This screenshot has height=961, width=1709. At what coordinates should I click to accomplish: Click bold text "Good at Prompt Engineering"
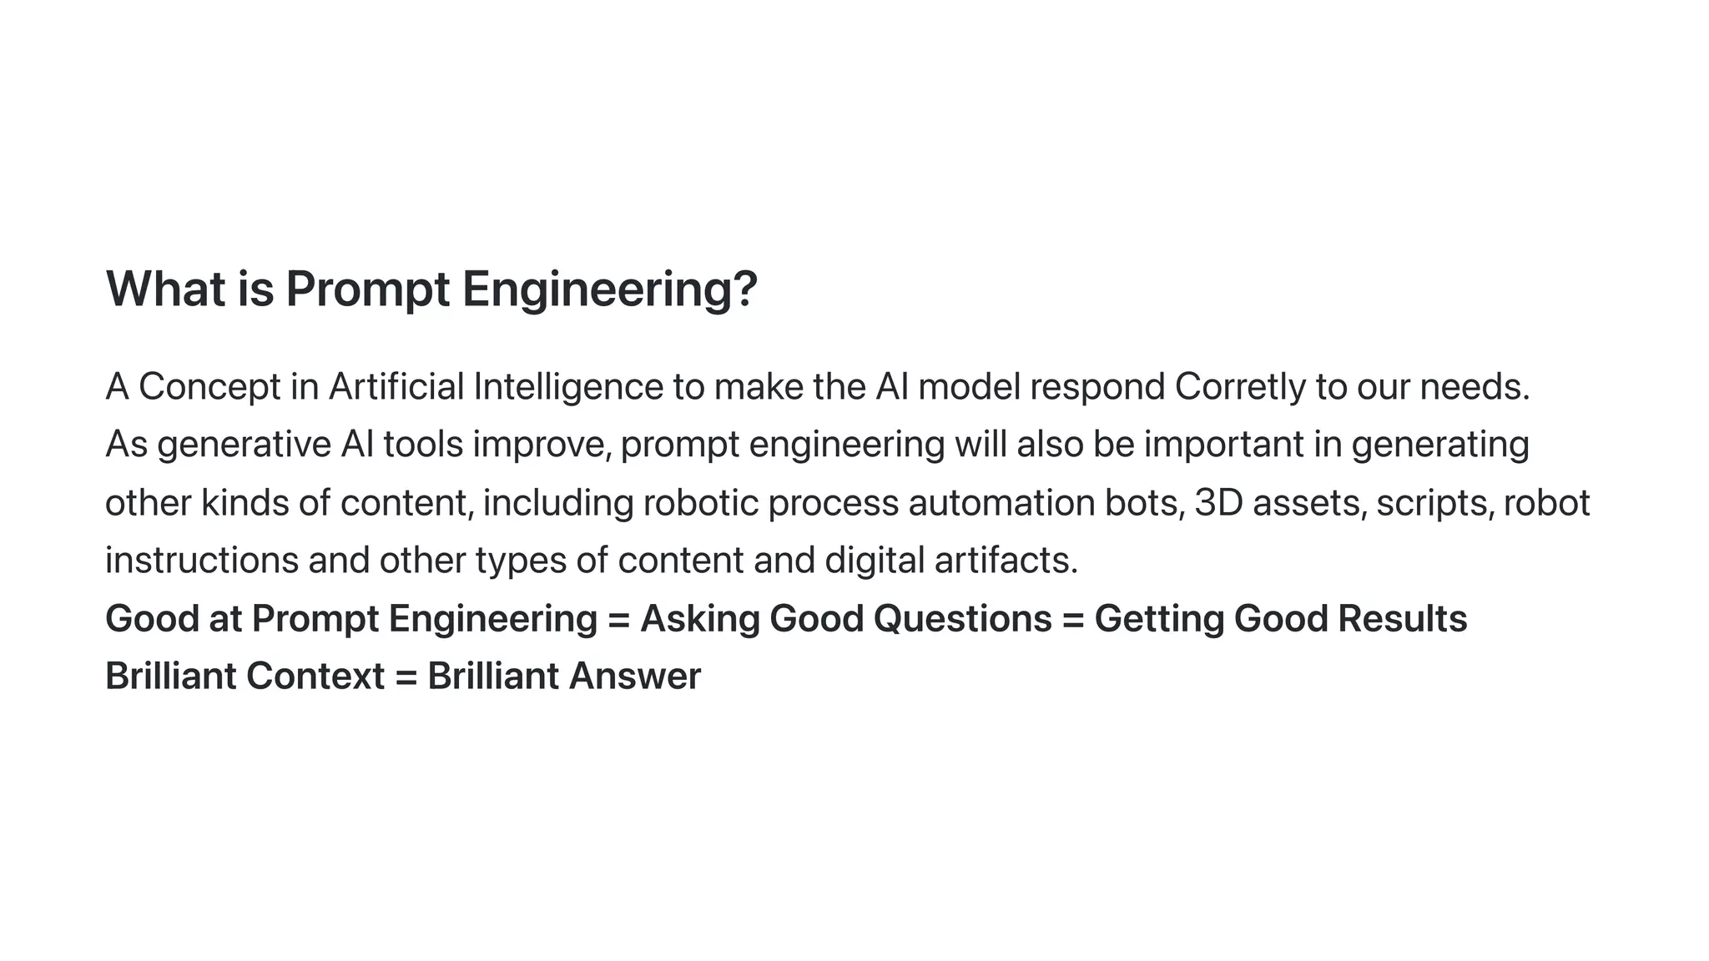pyautogui.click(x=351, y=619)
